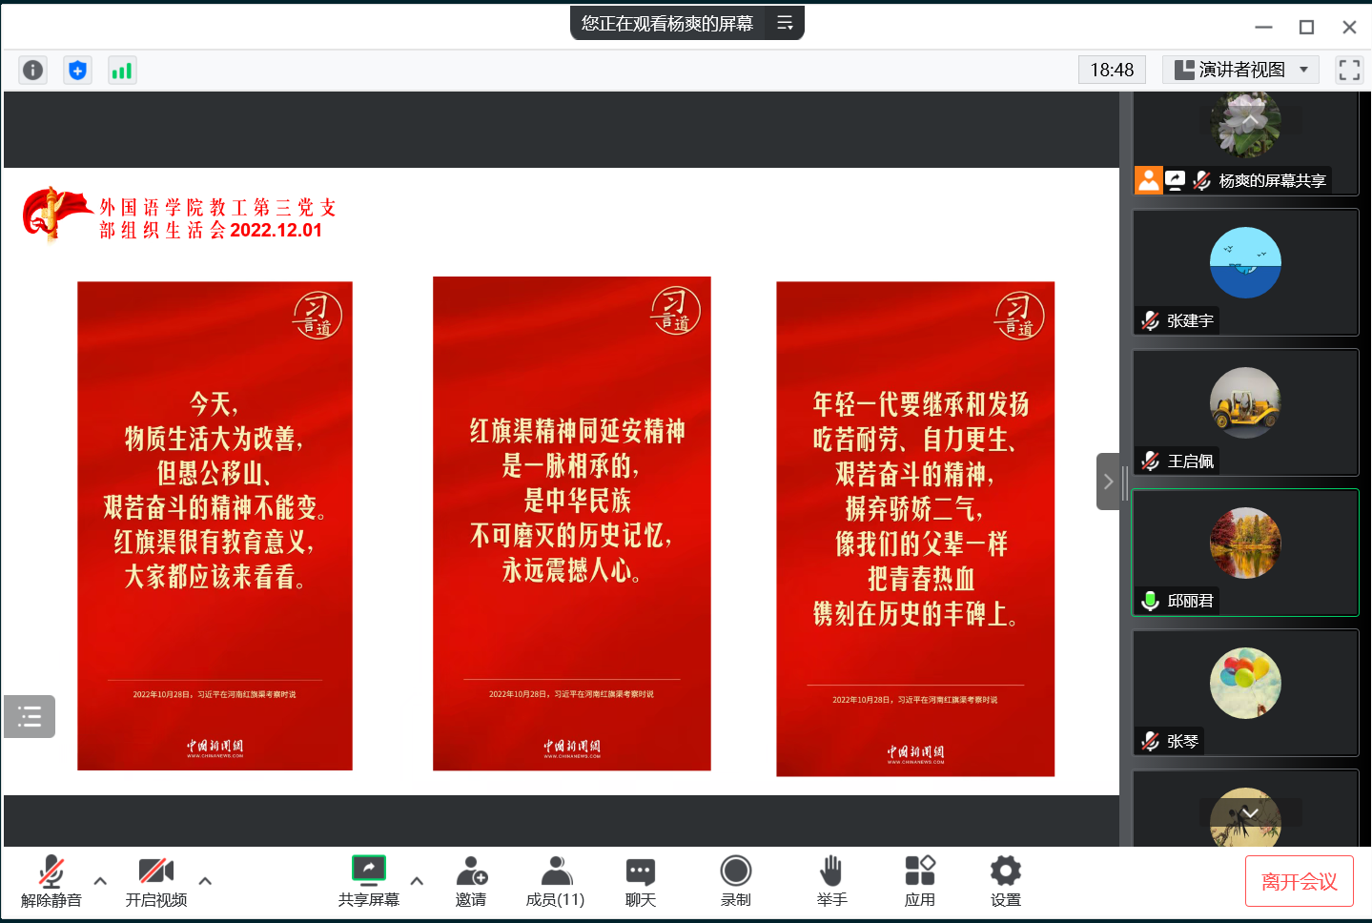
Task: Expand the audio options arrow next to 解除静音
Action: pos(100,881)
